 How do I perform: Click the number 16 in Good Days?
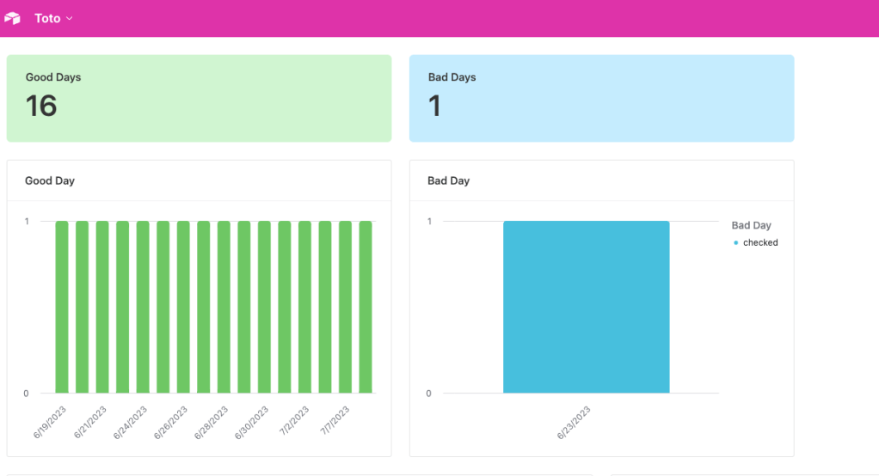(x=41, y=107)
